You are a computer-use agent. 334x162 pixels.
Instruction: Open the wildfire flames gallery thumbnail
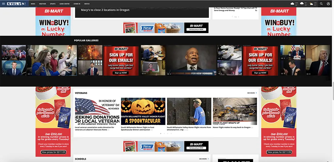pyautogui.click(x=90, y=52)
